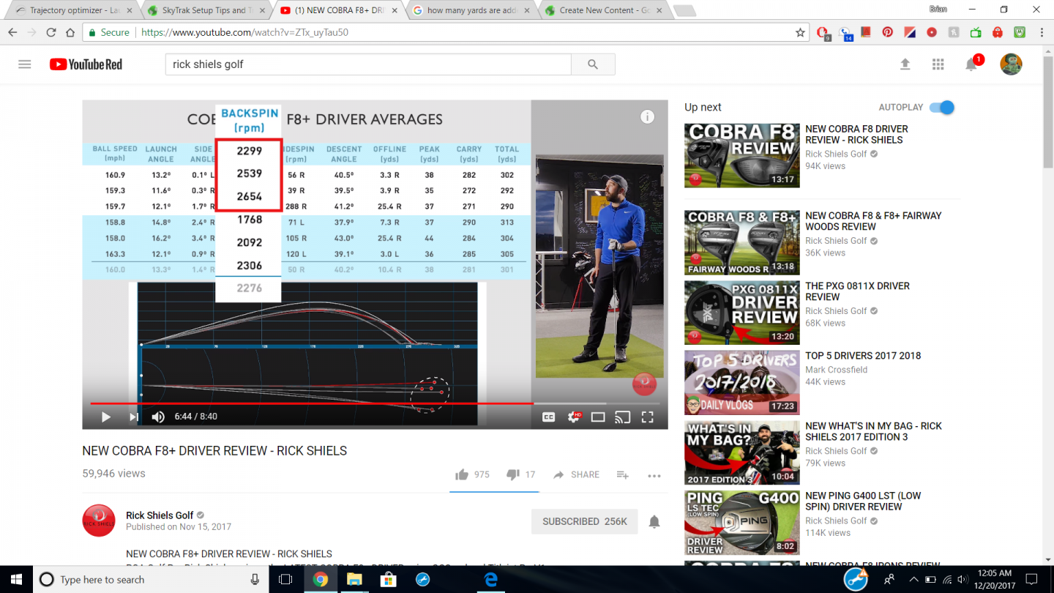1054x593 pixels.
Task: Open the more actions ellipsis menu
Action: (x=654, y=475)
